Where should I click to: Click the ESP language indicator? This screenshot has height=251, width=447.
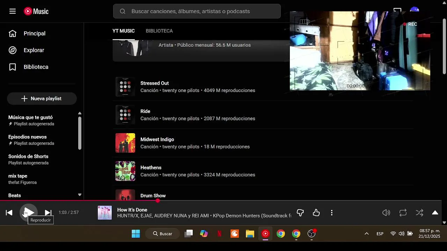tap(380, 234)
